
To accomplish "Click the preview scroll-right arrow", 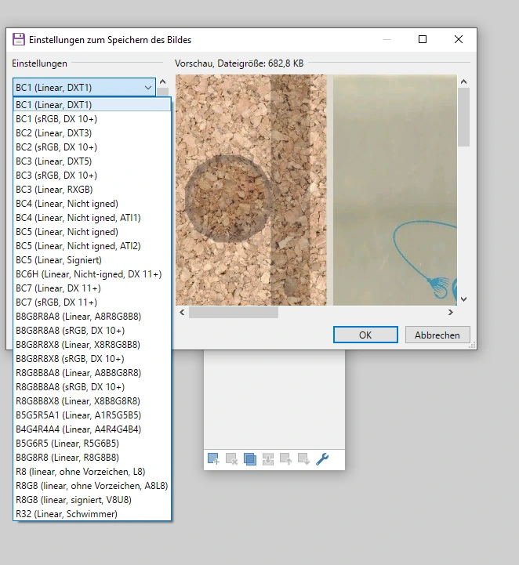I will coord(450,313).
